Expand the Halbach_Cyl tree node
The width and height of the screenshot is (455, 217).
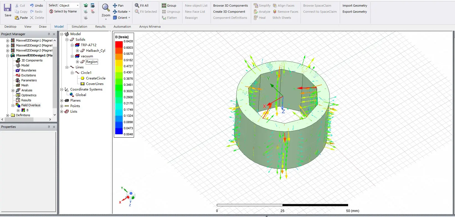[77, 51]
